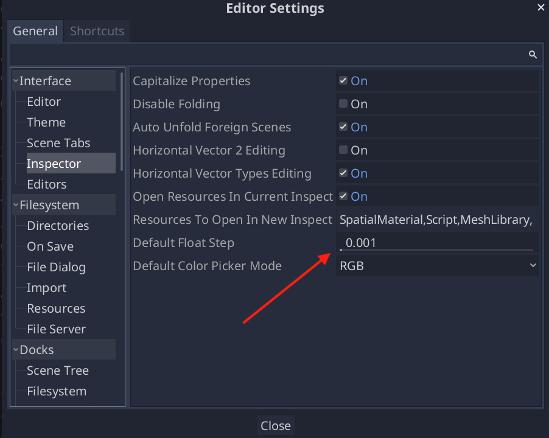Edit the Default Float Step value
Viewport: 549px width, 438px height.
coord(437,242)
